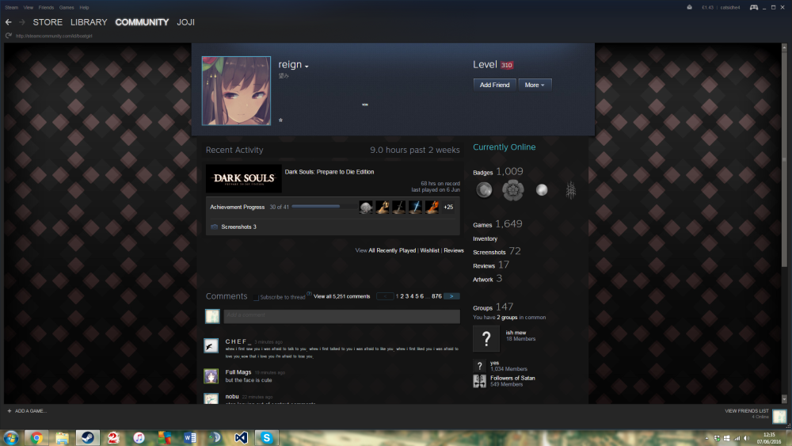This screenshot has height=446, width=792.
Task: View the fourth Dark Souls achievement icon
Action: click(415, 207)
